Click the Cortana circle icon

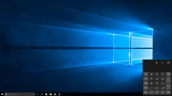tap(6, 94)
